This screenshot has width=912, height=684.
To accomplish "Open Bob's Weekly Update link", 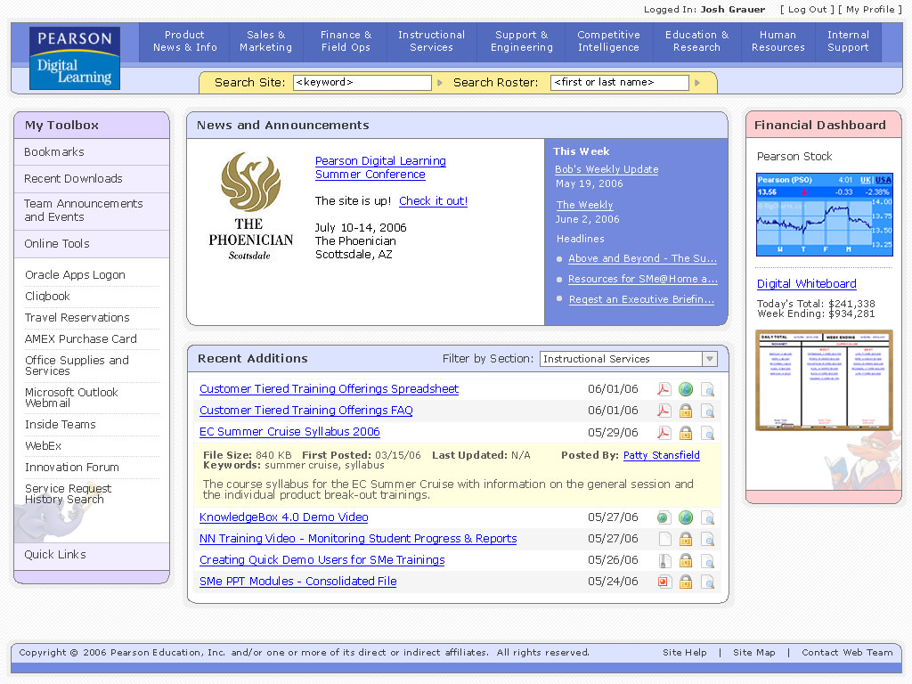I will tap(607, 169).
